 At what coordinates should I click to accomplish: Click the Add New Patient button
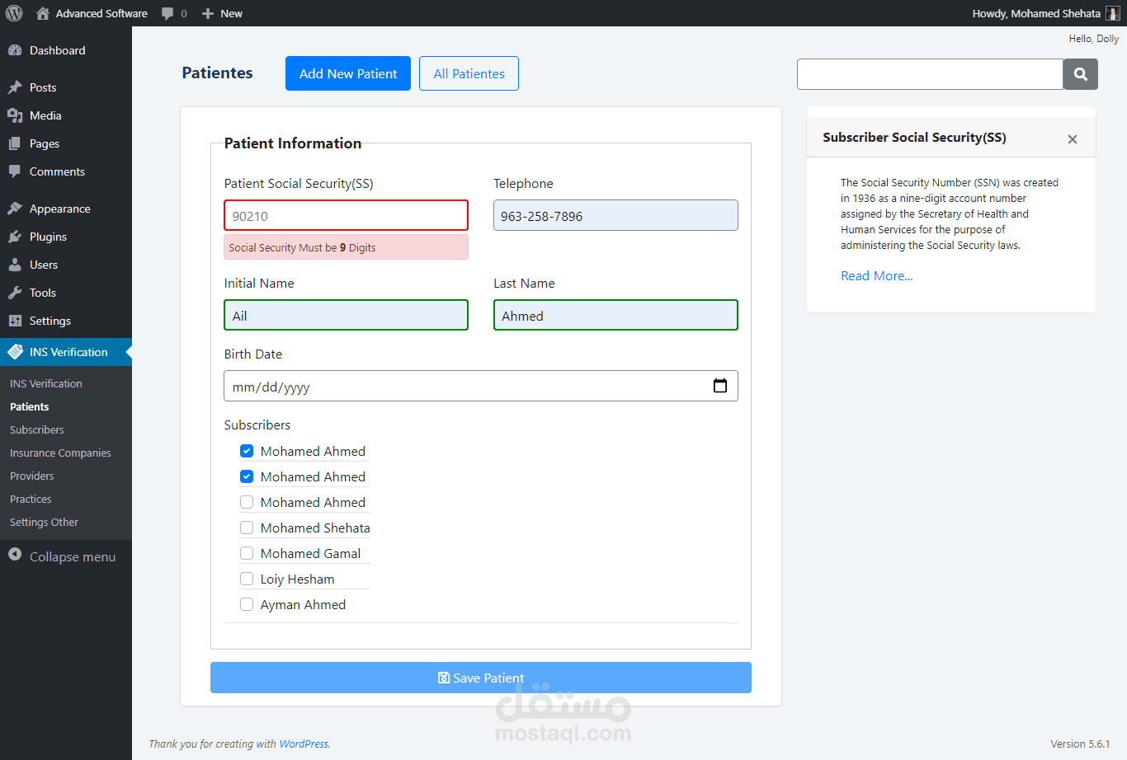347,73
